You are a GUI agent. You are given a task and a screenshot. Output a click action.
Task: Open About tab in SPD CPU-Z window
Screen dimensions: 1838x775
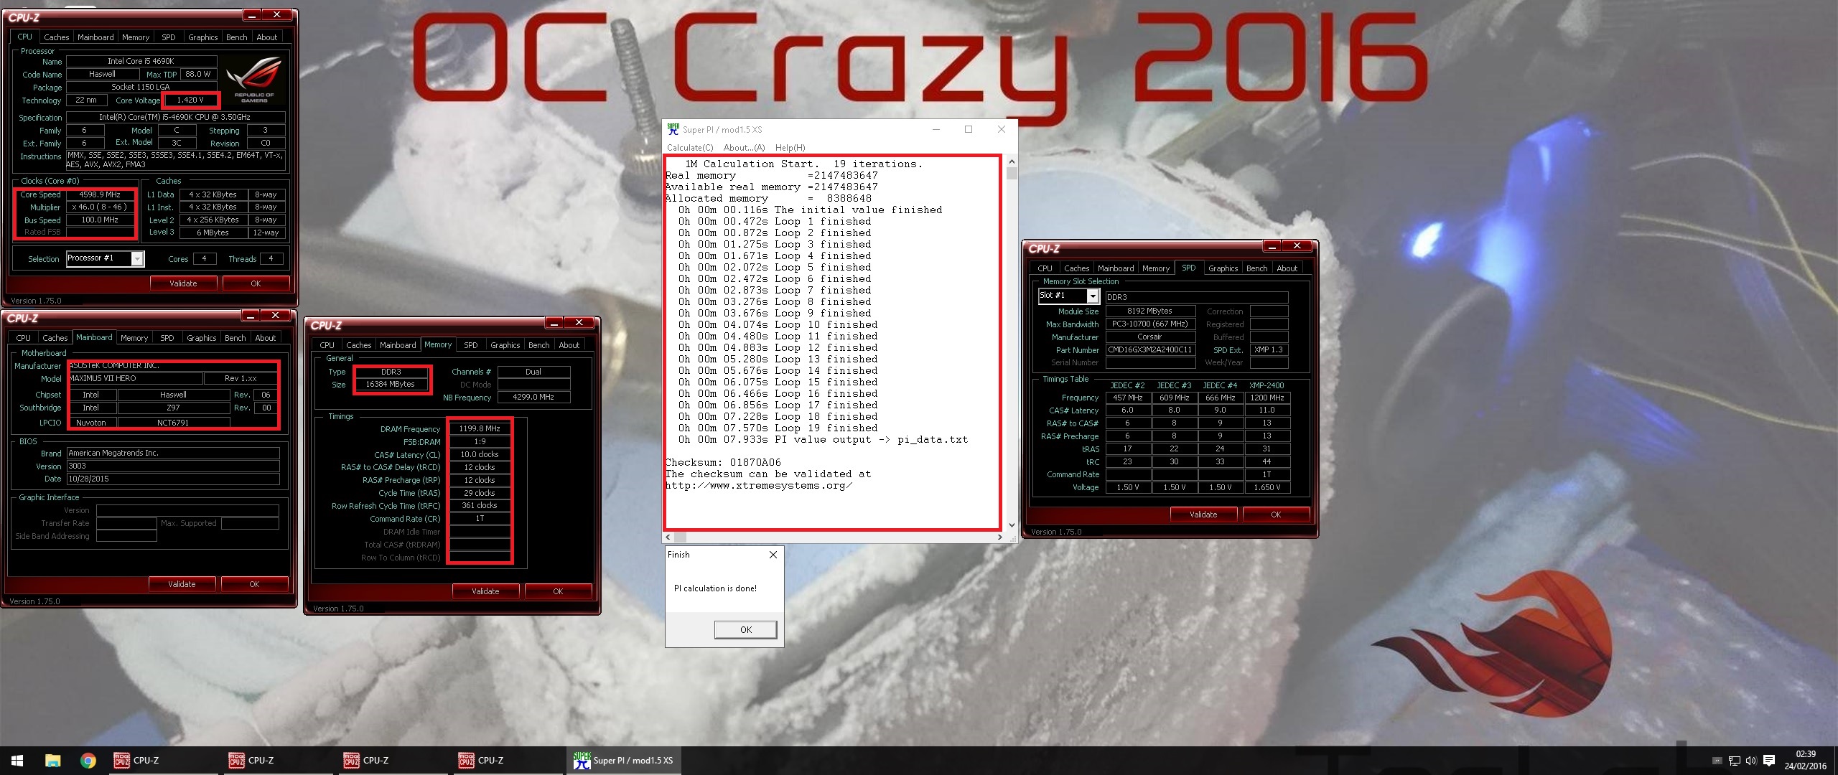click(1287, 268)
